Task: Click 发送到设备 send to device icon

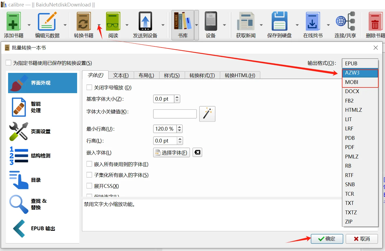Action: [145, 21]
